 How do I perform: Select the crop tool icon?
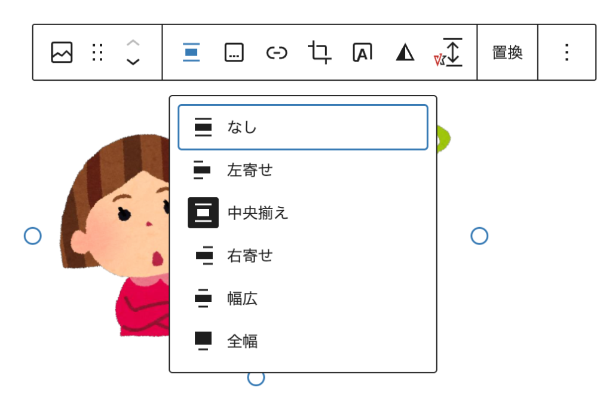point(320,53)
